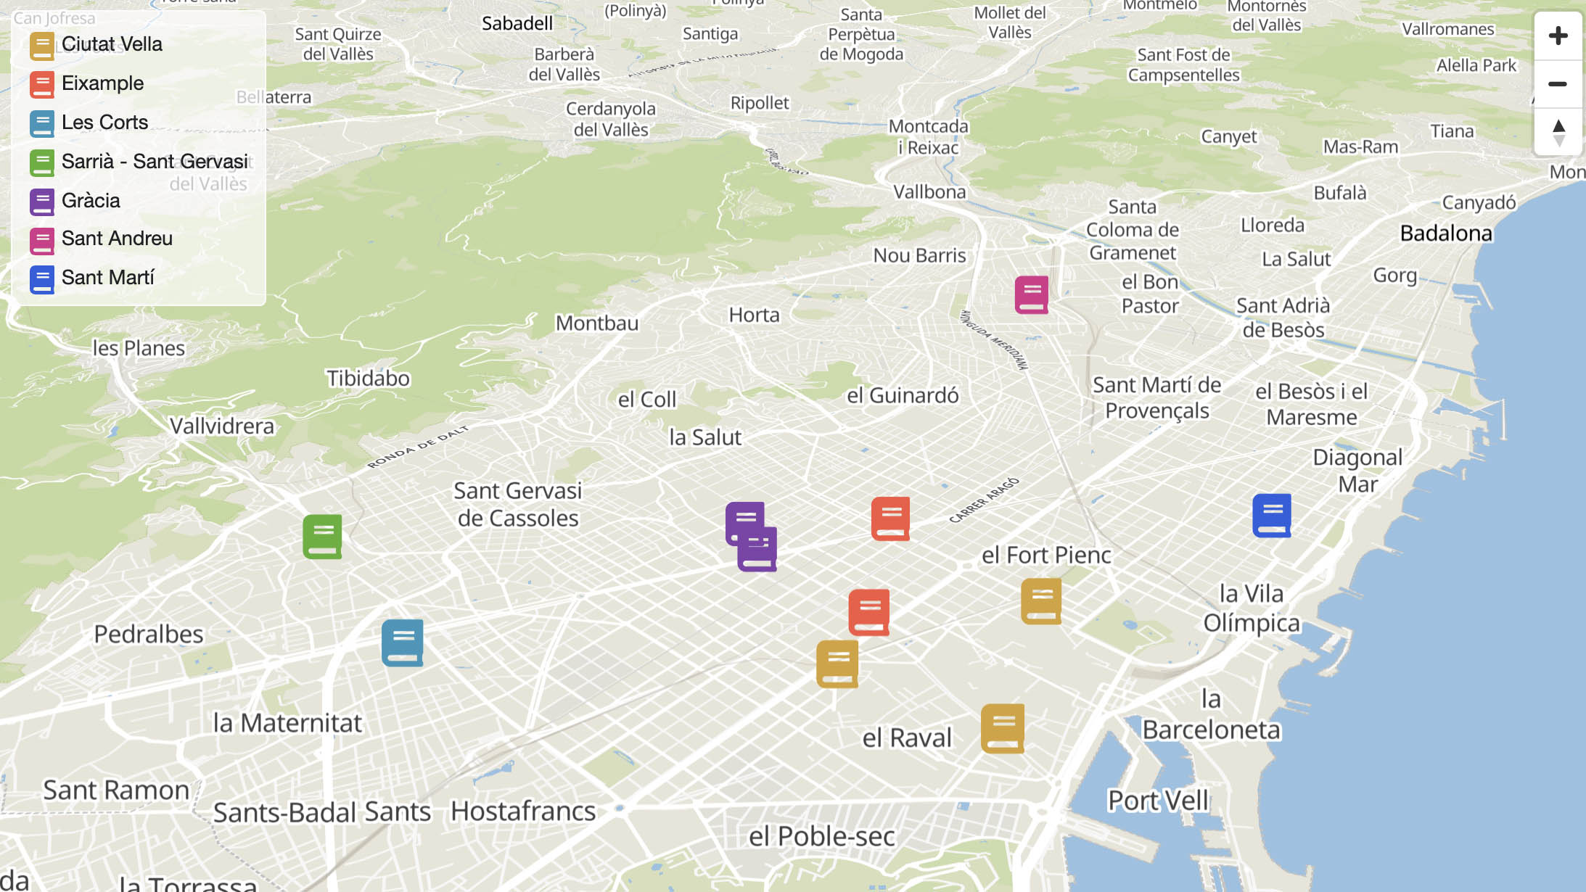
Task: Click the Badalona place label on map
Action: point(1445,234)
